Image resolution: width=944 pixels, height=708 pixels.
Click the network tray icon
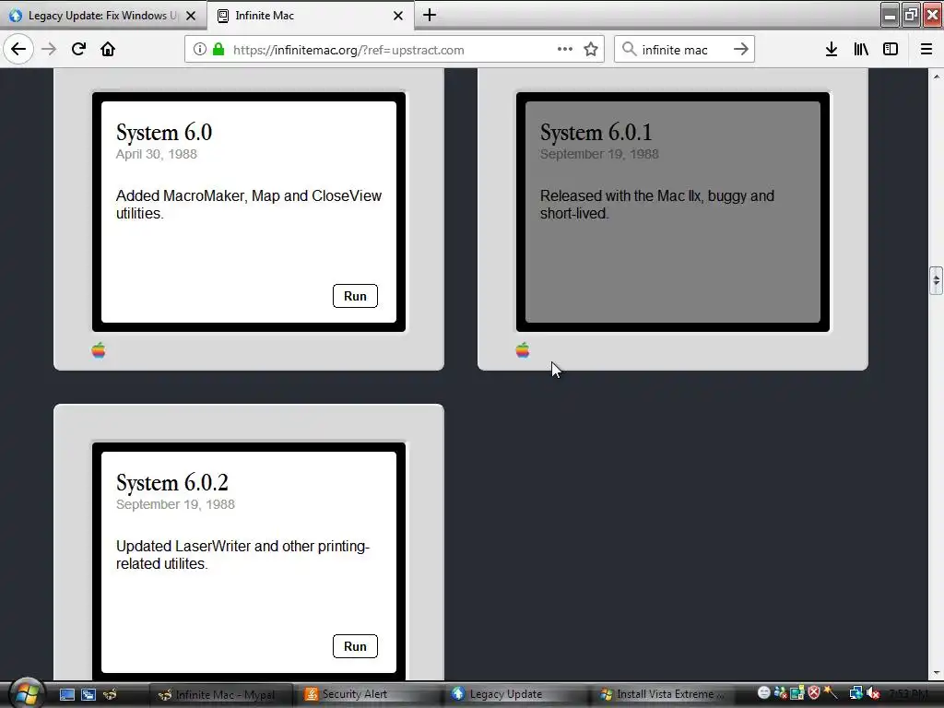855,693
